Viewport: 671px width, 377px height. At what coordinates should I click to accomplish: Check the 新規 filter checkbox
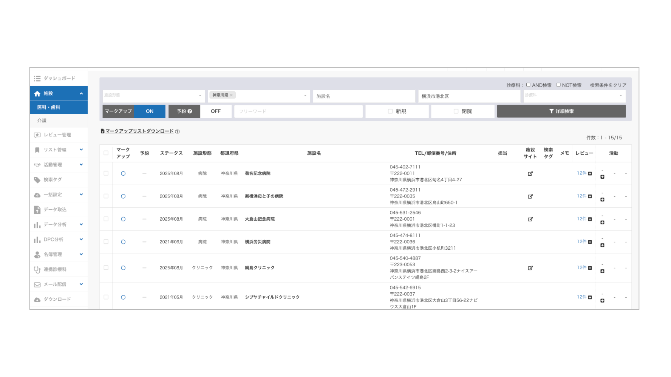click(x=390, y=111)
